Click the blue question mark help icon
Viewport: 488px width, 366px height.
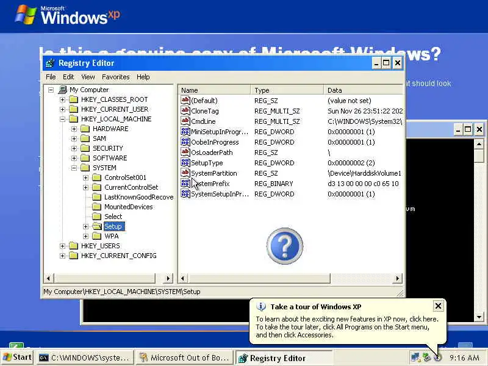coord(284,246)
